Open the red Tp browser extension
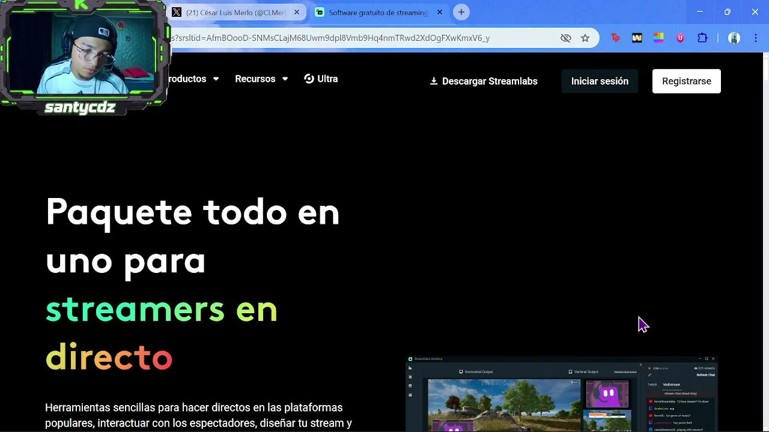This screenshot has width=769, height=432. [x=615, y=38]
